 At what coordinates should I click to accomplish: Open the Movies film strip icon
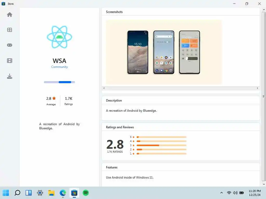click(x=10, y=61)
